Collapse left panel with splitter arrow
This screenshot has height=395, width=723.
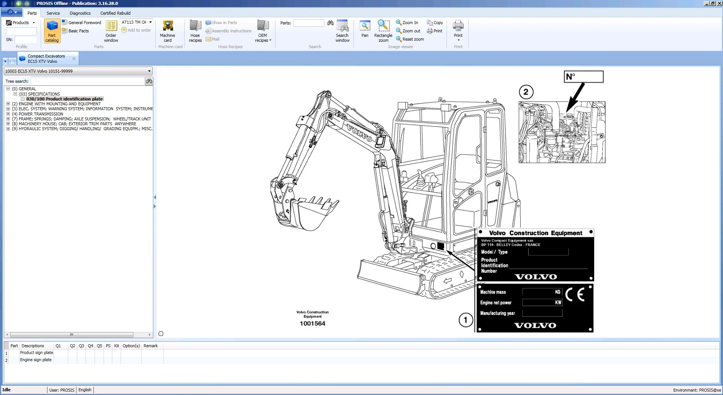coord(155,197)
